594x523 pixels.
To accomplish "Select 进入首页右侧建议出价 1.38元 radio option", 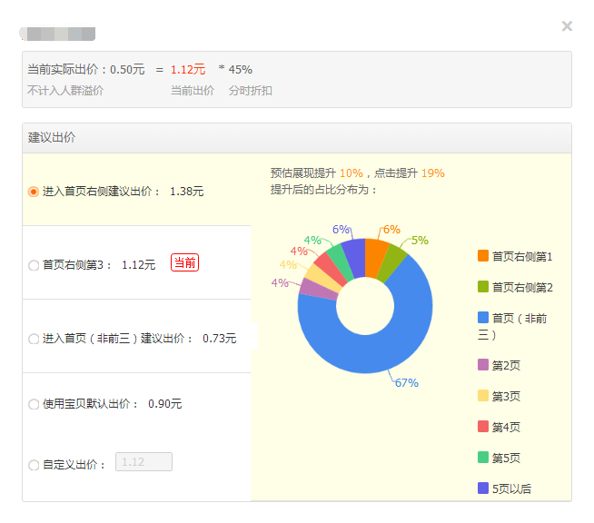I will point(34,192).
